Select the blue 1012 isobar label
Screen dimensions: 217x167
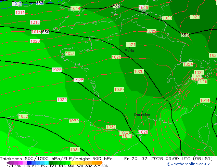pos(17,4)
